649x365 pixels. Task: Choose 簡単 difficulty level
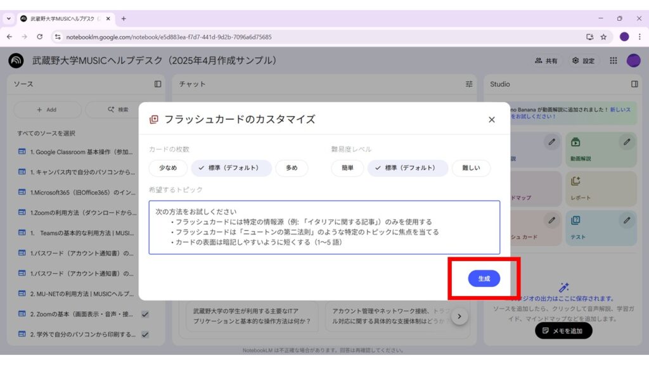point(347,168)
